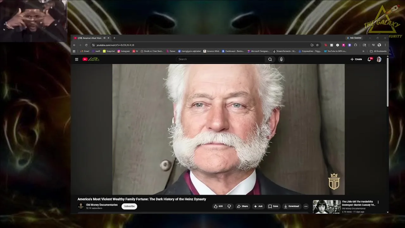Open Instagram bookmark
The height and width of the screenshot is (228, 405).
[124, 51]
